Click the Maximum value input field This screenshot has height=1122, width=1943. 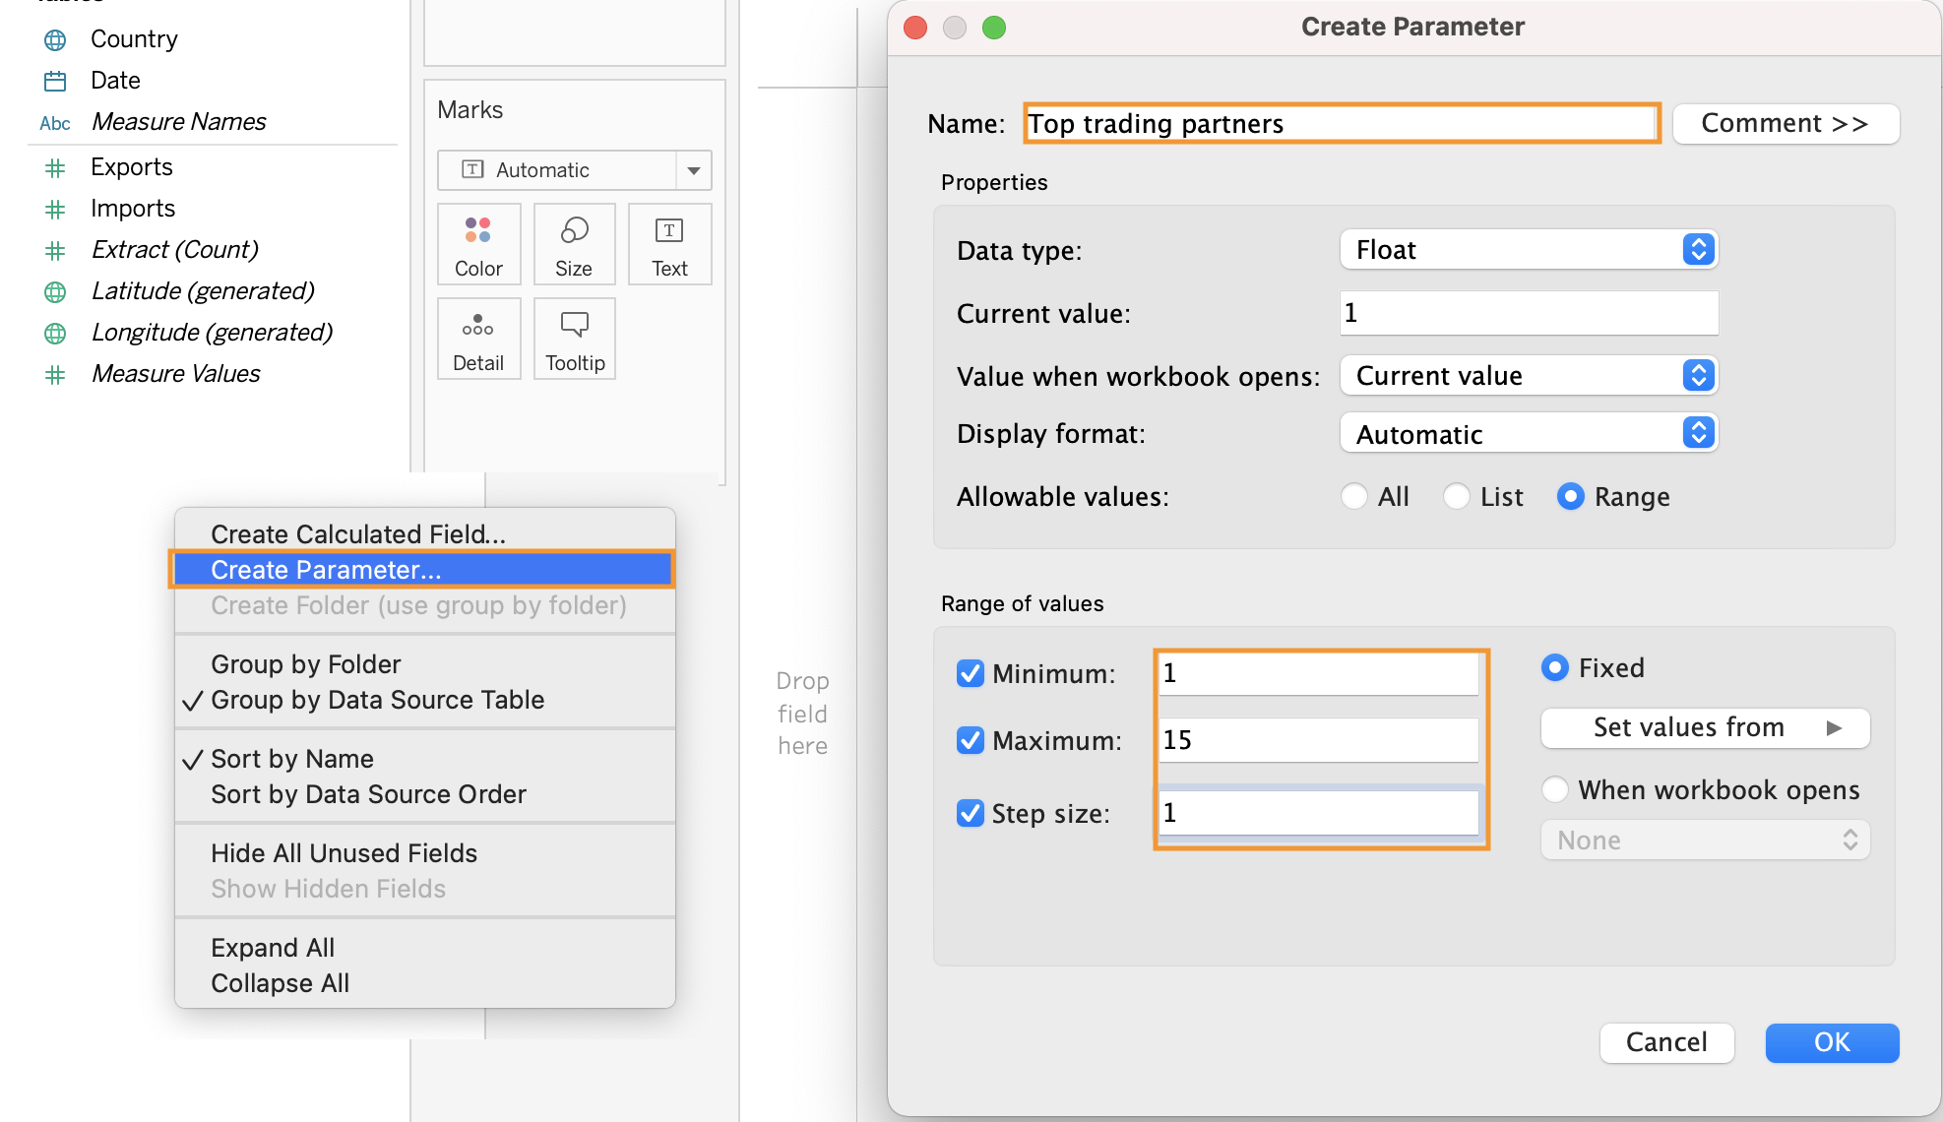(1319, 740)
